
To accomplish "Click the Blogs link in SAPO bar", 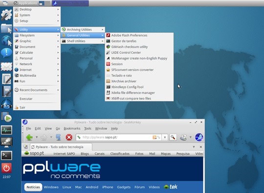I will click(85, 154).
